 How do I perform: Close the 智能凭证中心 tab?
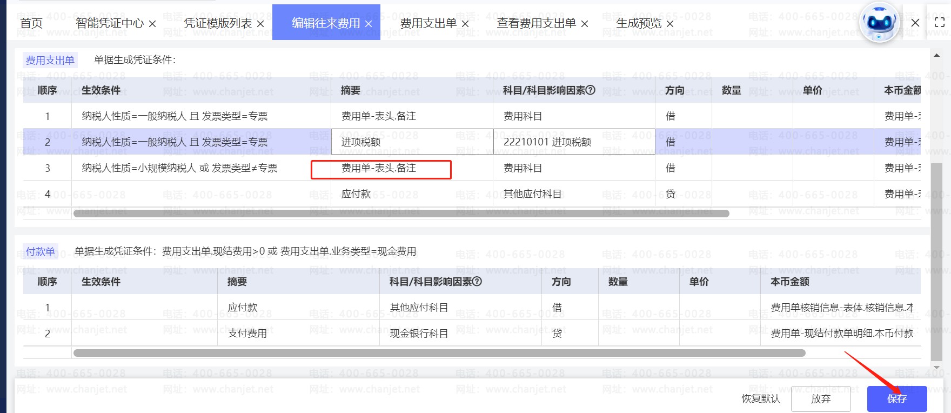(x=152, y=24)
